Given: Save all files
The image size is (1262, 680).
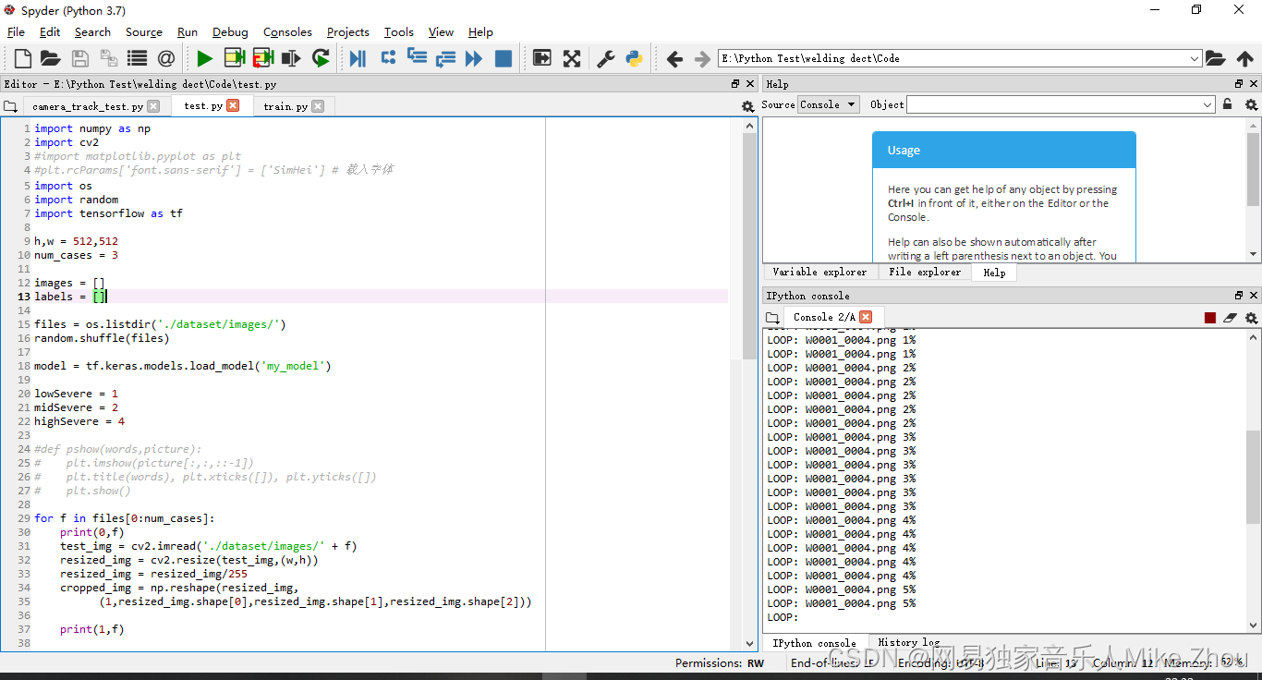Looking at the screenshot, I should pos(108,58).
